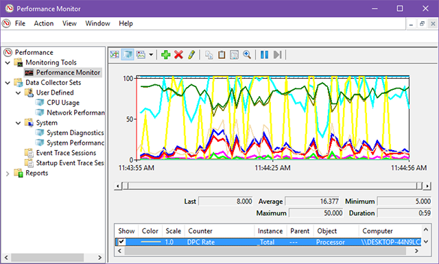
Task: Click View Current Activity toolbar icon
Action: pyautogui.click(x=115, y=55)
